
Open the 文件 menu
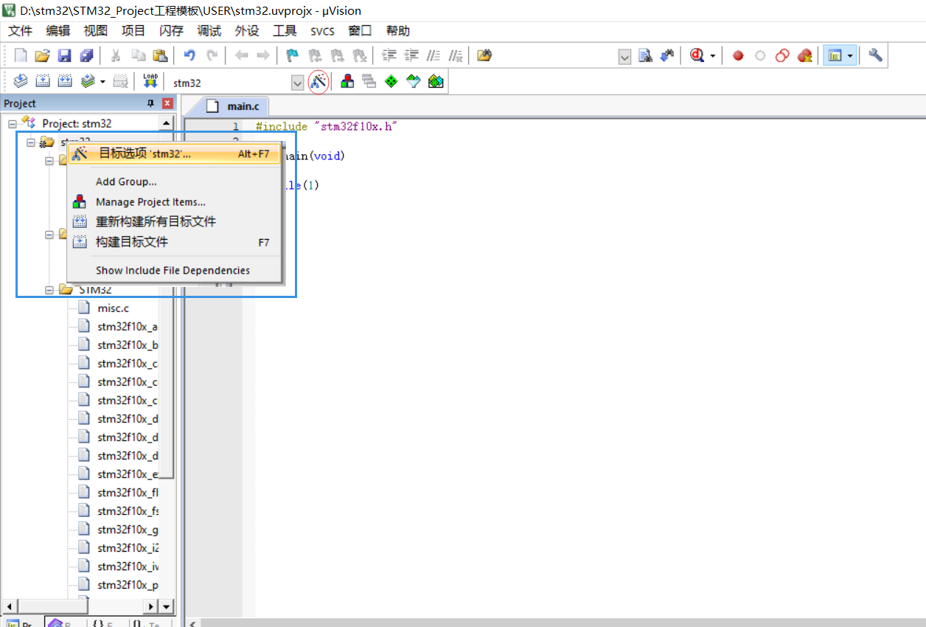point(21,31)
